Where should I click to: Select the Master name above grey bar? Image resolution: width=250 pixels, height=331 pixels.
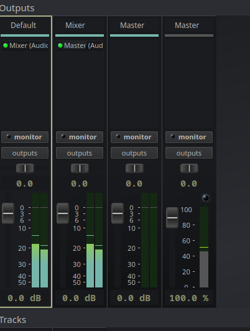click(x=187, y=26)
